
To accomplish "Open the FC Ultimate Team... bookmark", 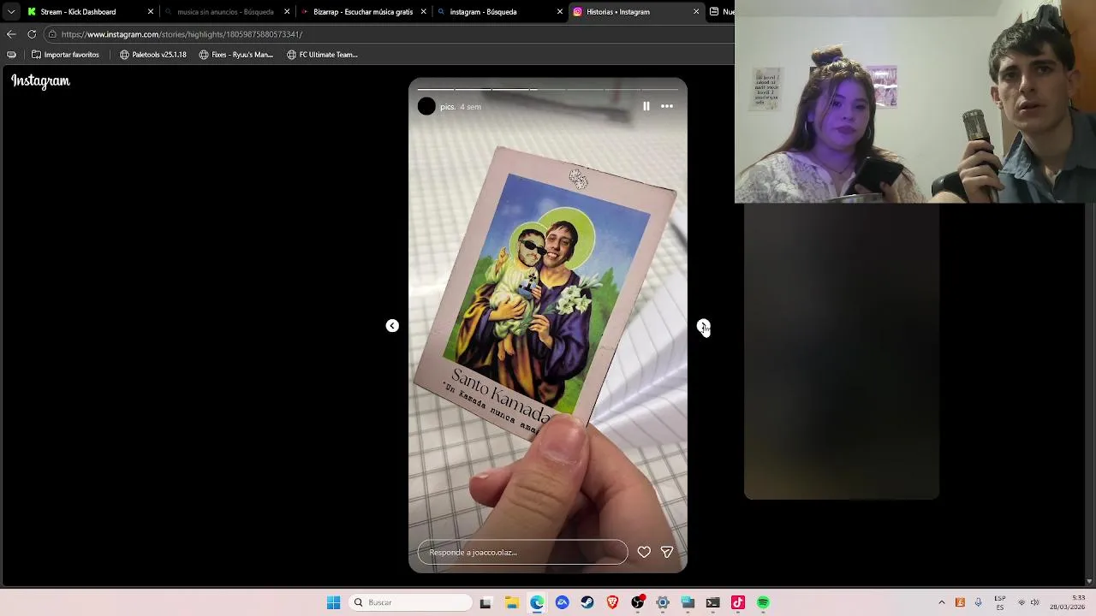I will click(322, 55).
